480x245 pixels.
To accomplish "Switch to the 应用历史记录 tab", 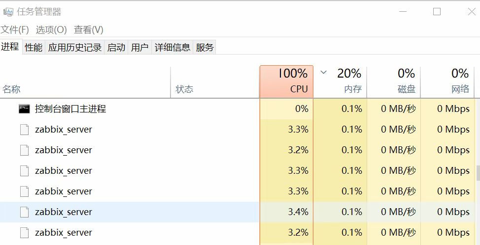I will (75, 48).
